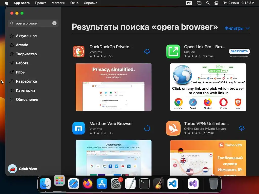This screenshot has height=194, width=259.
Task: Click the magnifier icon in search field
Action: click(x=12, y=23)
